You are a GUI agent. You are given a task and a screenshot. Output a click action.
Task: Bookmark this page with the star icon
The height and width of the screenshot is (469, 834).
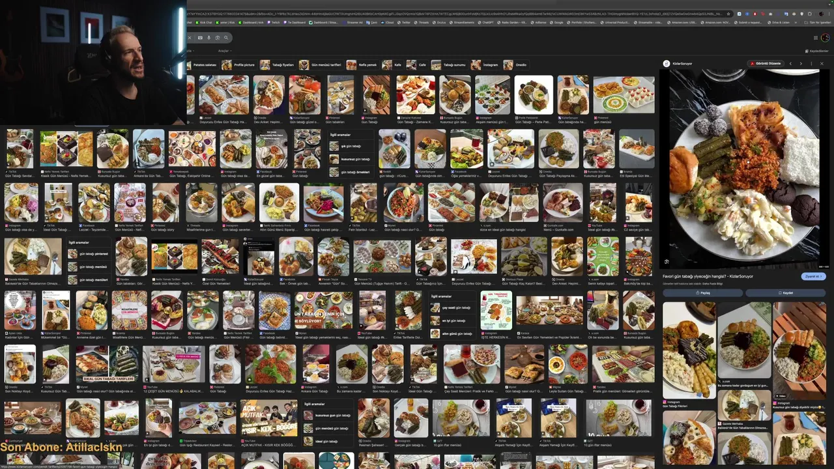coord(728,14)
